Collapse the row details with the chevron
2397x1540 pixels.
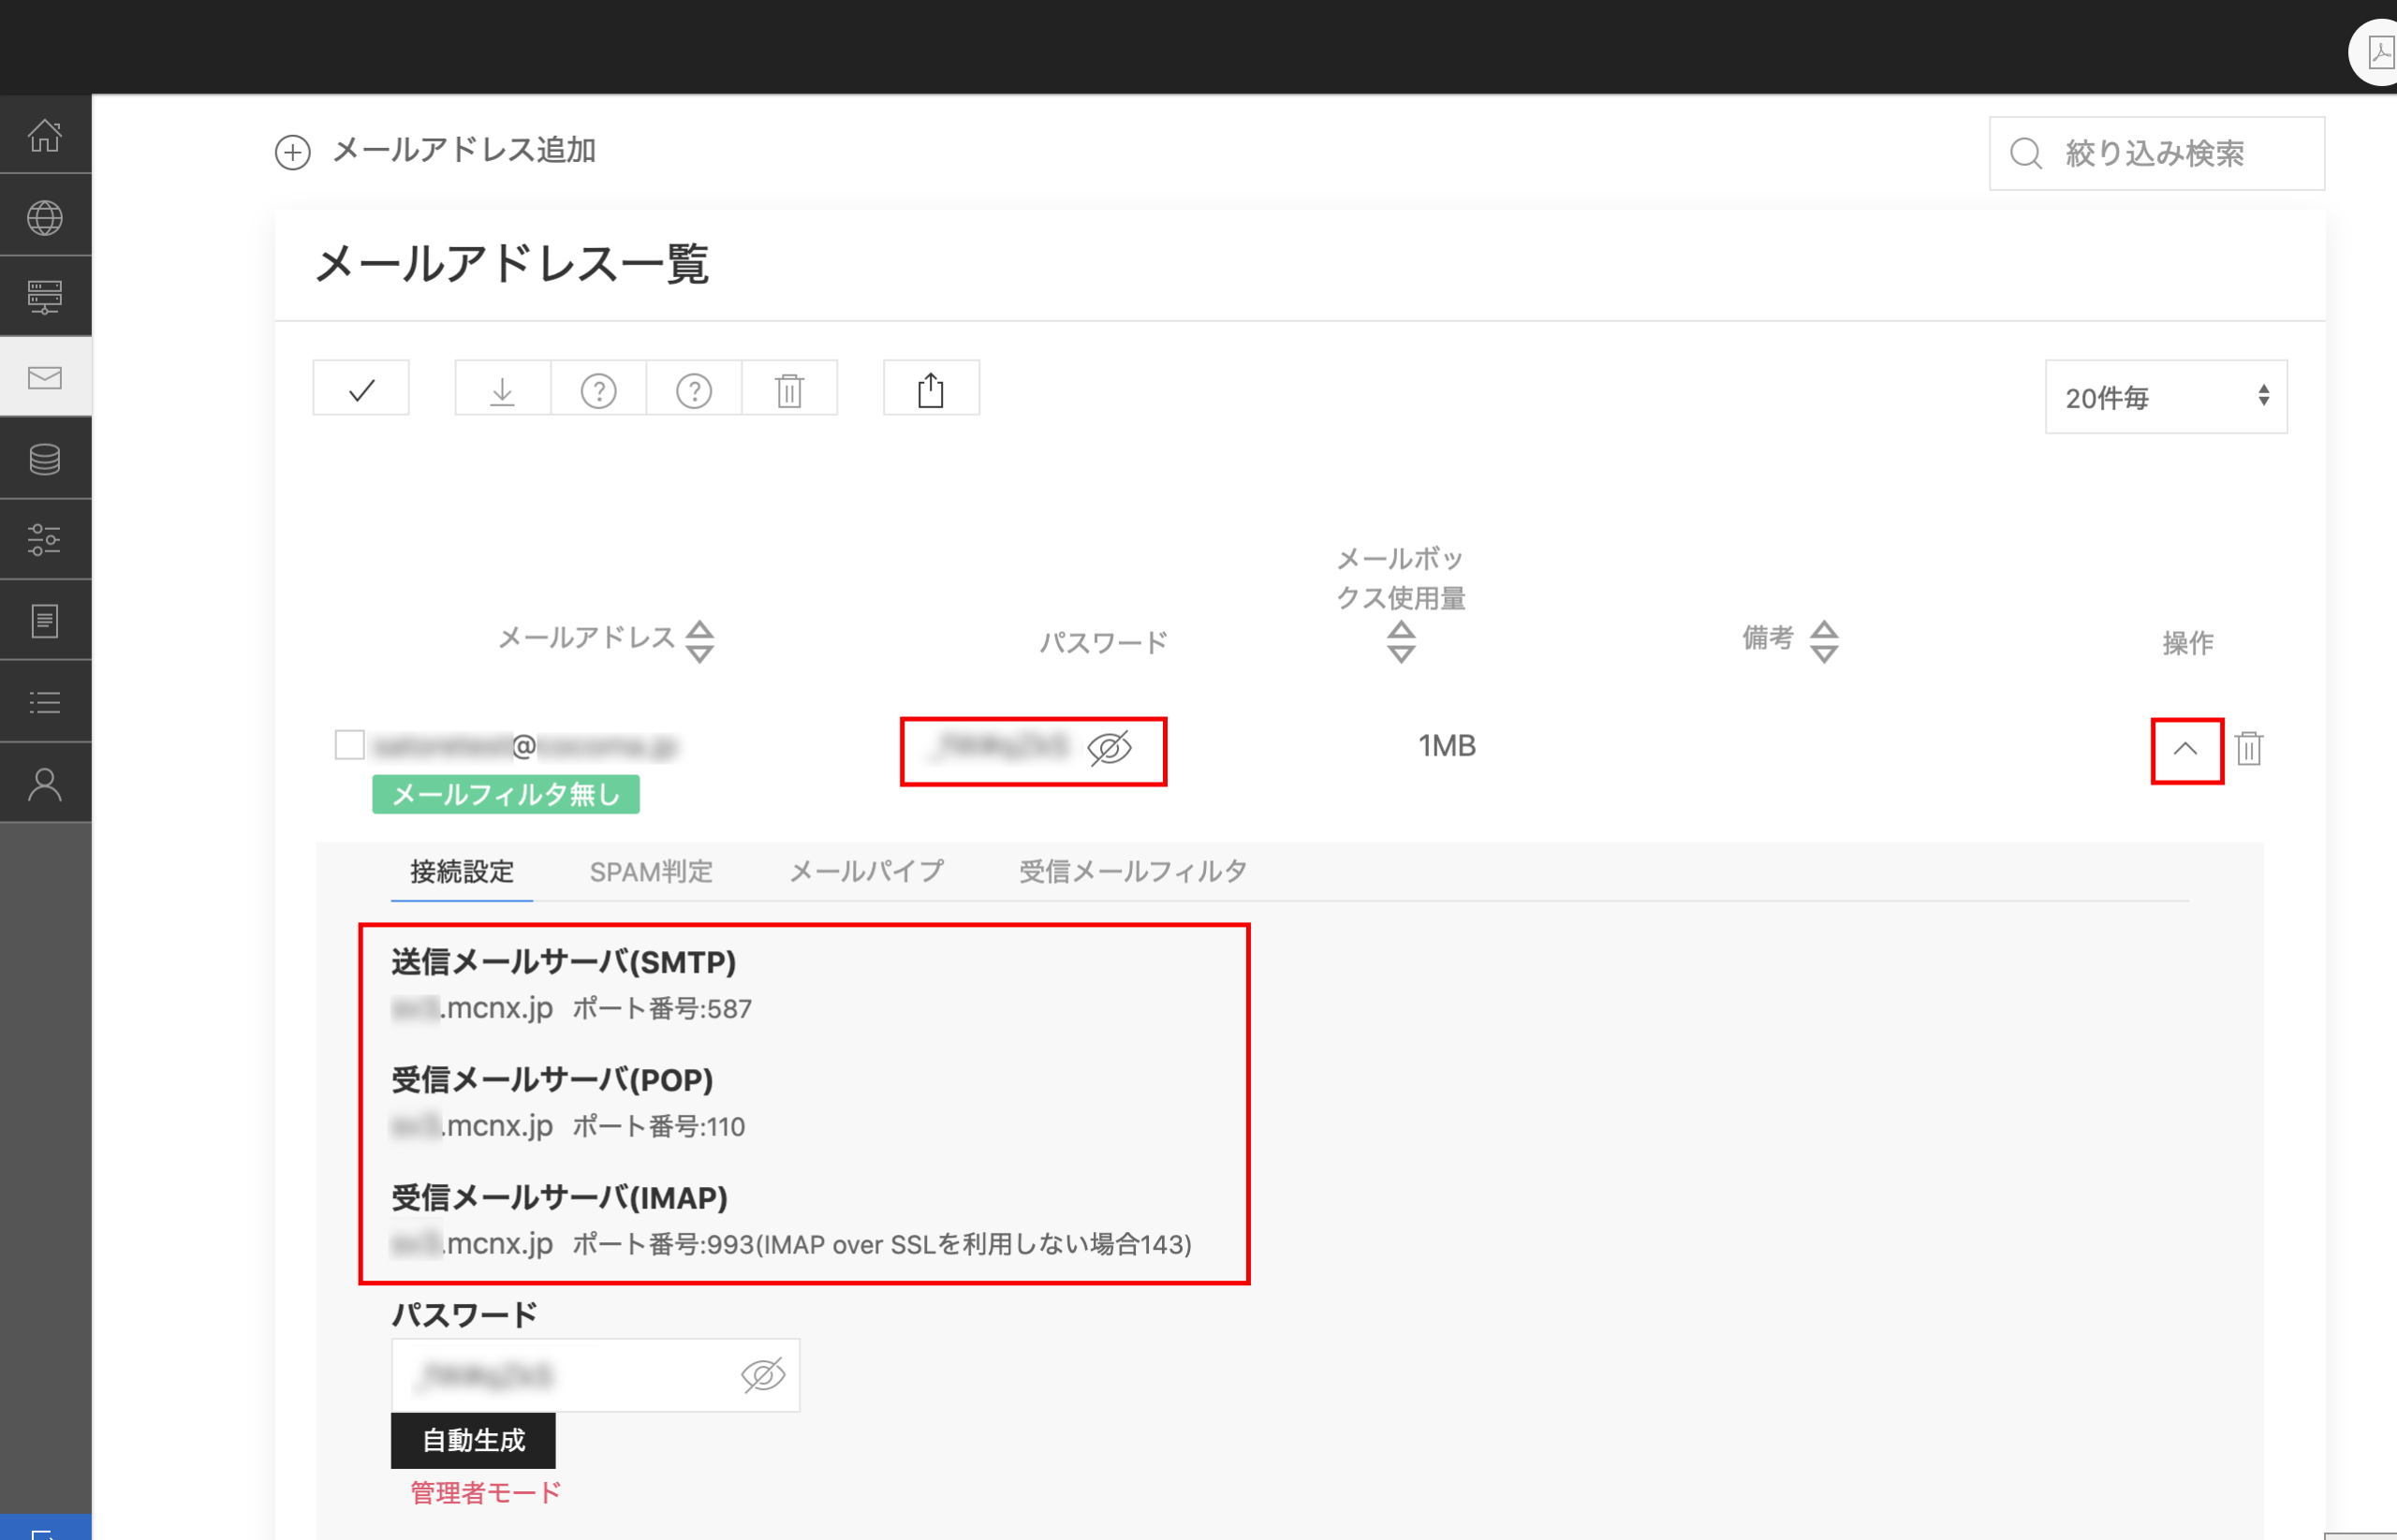[2186, 749]
